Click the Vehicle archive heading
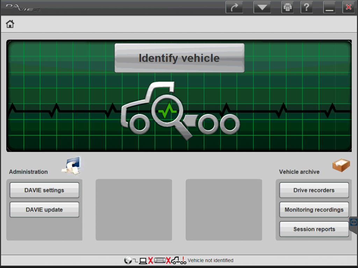358x268 pixels. [x=299, y=172]
